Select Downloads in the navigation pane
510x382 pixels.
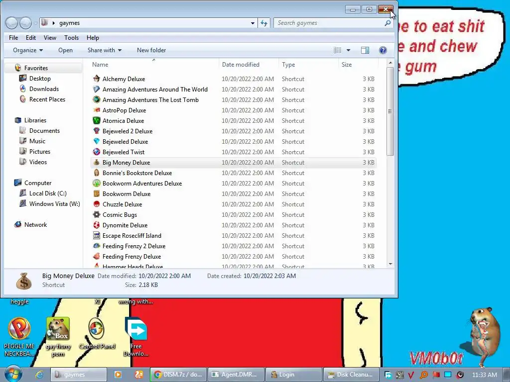(x=44, y=89)
